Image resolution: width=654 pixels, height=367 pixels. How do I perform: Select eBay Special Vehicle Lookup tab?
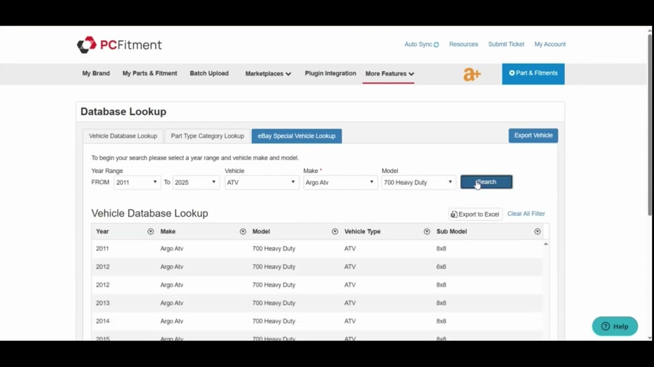[x=296, y=136]
